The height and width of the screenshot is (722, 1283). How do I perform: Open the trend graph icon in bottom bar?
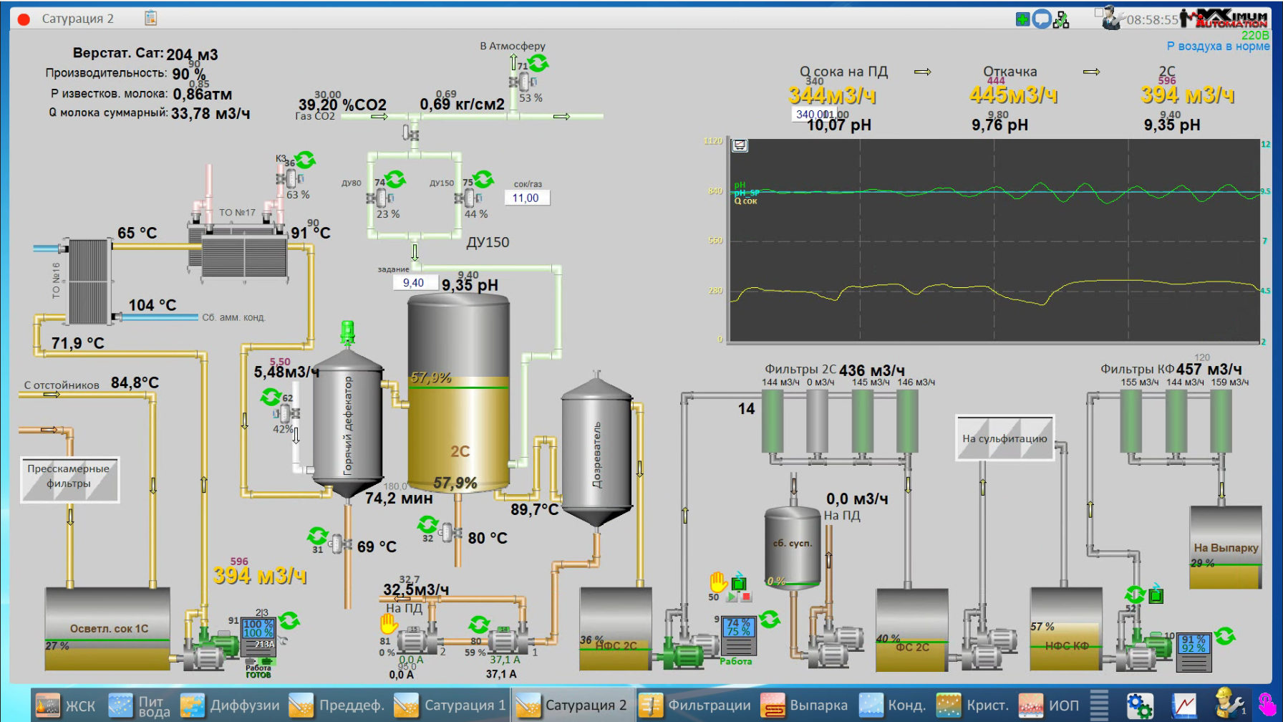(x=1183, y=705)
